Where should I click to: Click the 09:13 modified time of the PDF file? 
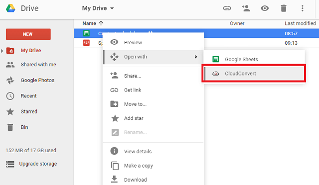pyautogui.click(x=291, y=43)
